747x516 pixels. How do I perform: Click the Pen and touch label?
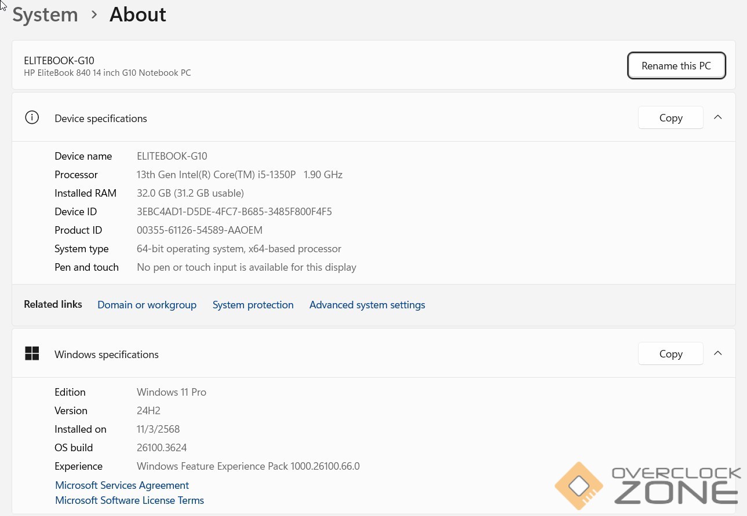tap(86, 267)
